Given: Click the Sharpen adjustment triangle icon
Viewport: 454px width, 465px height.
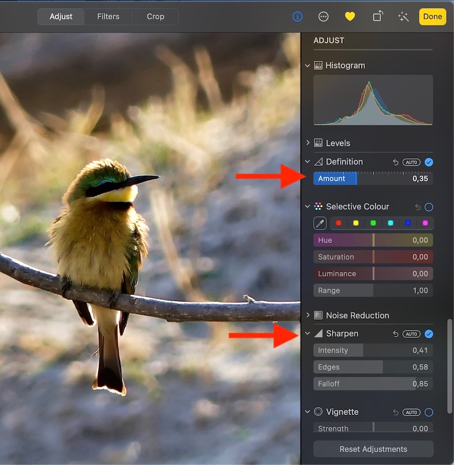Looking at the screenshot, I should [319, 334].
